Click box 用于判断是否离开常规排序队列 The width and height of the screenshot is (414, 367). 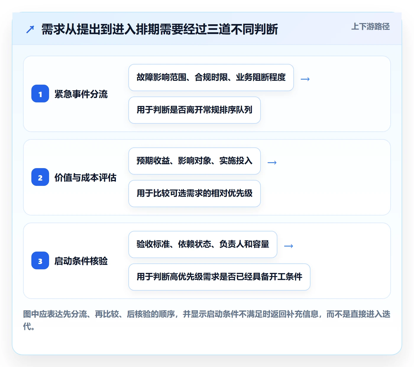coord(195,110)
